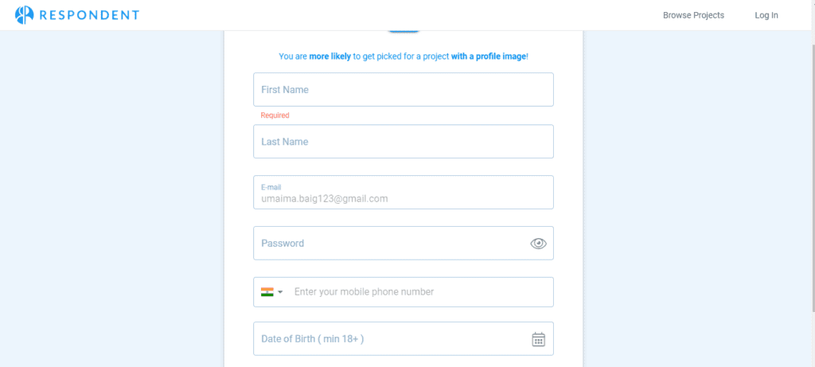Screen dimensions: 815x367
Task: Expand the country code dropdown arrow
Action: click(280, 292)
